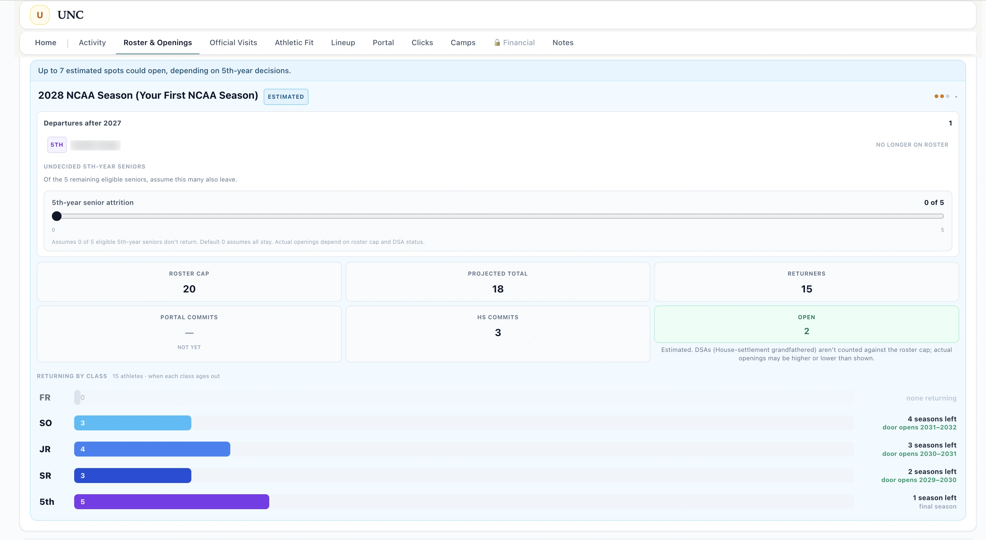Click the Returners 15 card

(807, 282)
